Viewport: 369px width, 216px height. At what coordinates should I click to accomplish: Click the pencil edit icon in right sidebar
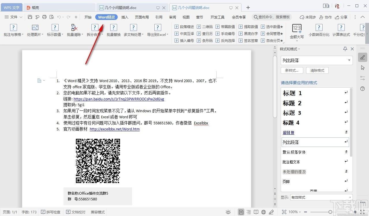[363, 57]
